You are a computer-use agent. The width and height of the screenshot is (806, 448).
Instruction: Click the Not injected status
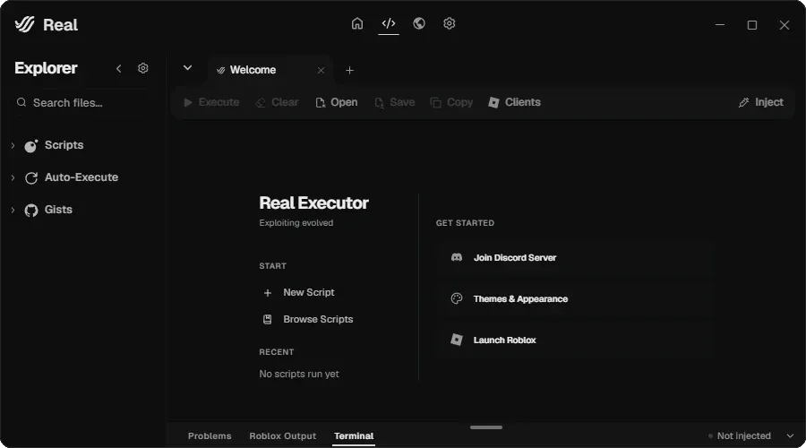[739, 436]
